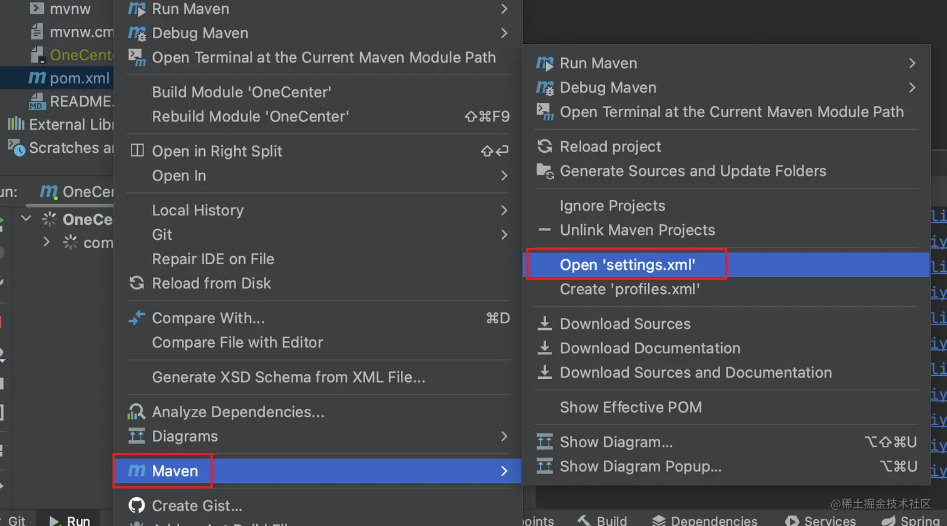Select Create 'profiles.xml' option

pyautogui.click(x=629, y=289)
